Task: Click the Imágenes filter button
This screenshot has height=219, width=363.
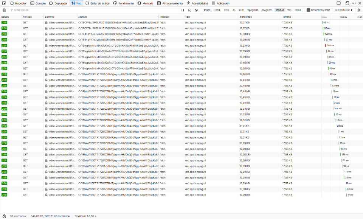Action: point(267,10)
